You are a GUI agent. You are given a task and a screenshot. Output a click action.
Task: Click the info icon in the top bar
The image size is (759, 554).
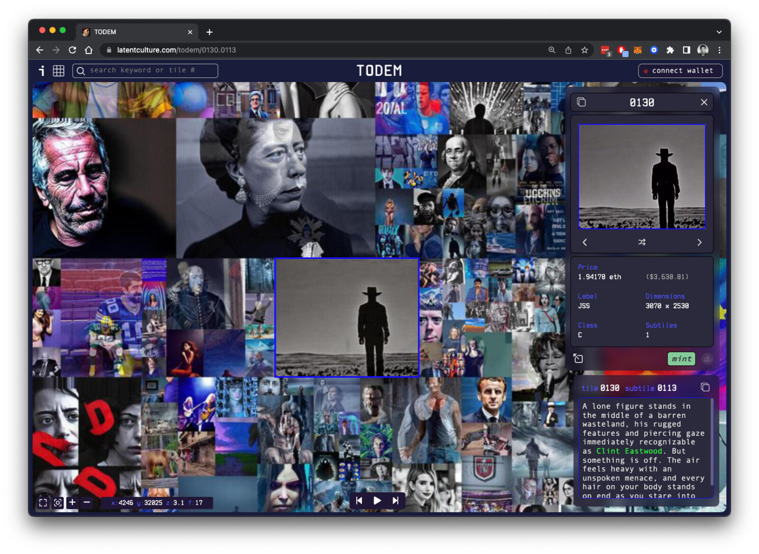point(42,71)
